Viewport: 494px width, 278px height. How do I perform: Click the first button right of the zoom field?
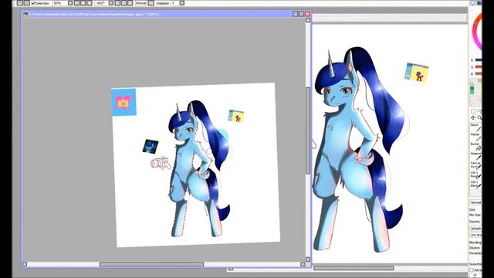coord(70,3)
